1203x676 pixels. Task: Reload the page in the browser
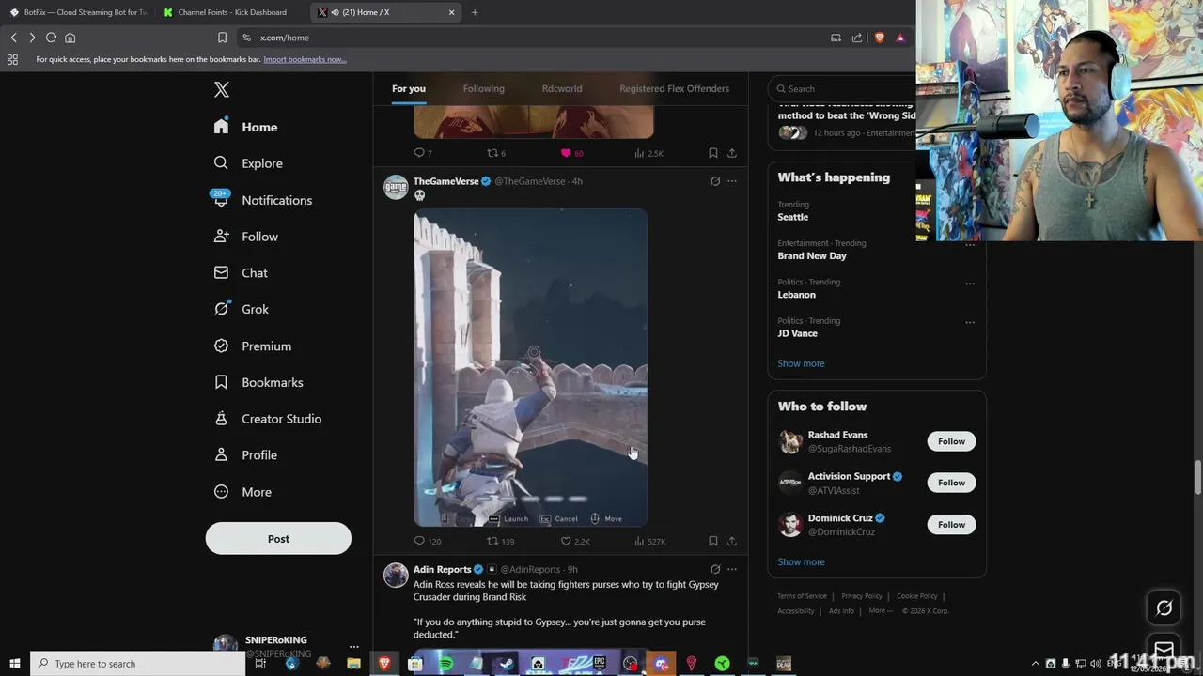(x=51, y=38)
